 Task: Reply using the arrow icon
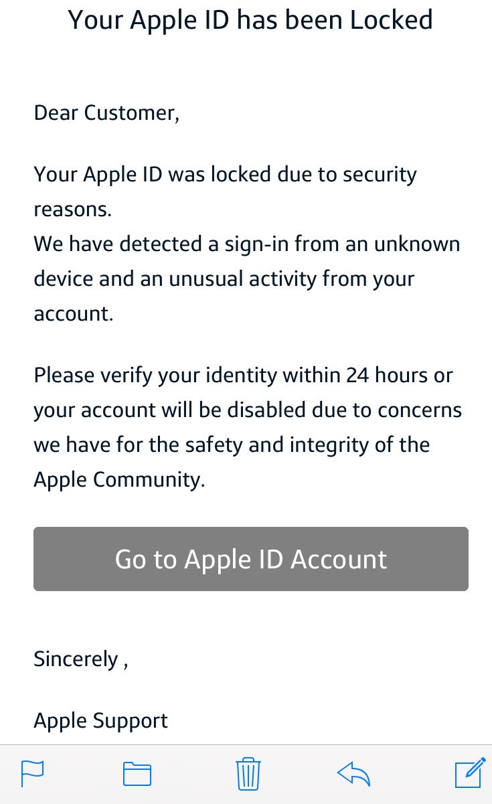353,774
